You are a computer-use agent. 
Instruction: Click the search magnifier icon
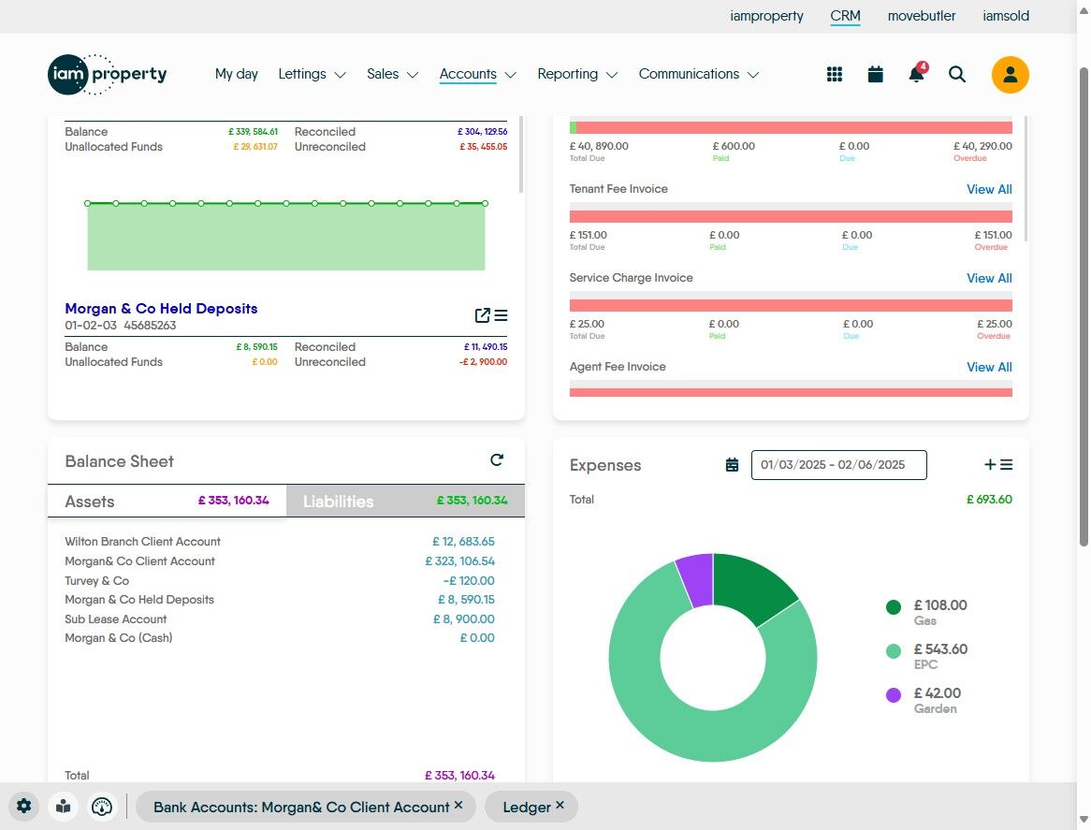(956, 75)
